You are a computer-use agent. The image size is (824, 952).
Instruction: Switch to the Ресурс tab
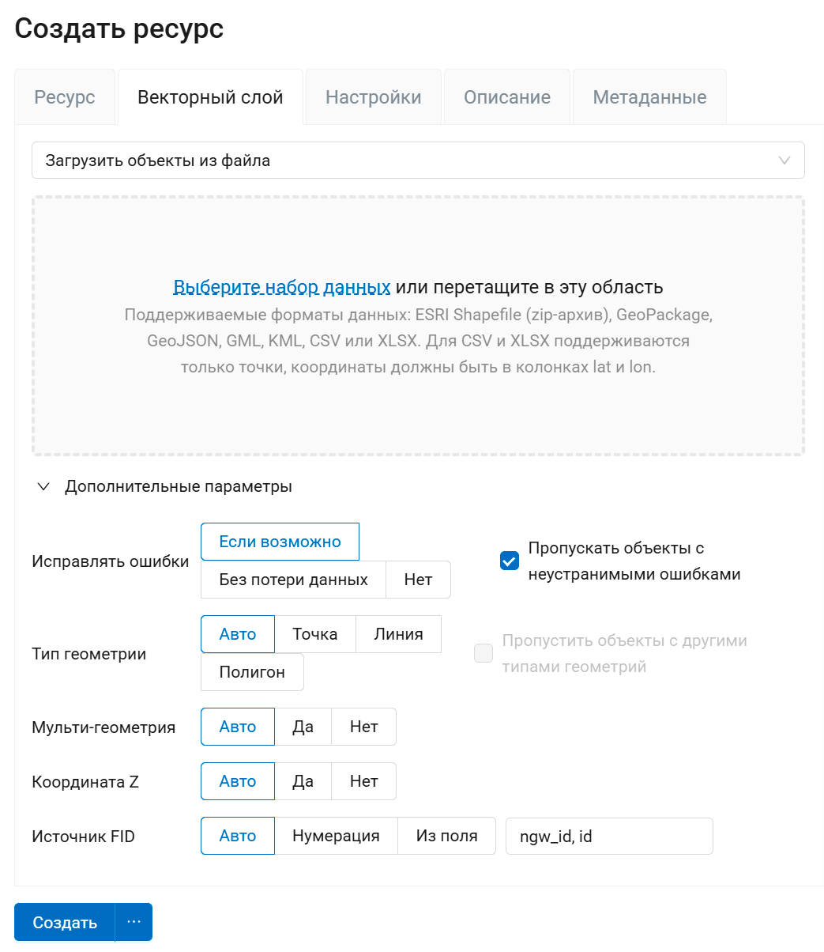pyautogui.click(x=65, y=97)
